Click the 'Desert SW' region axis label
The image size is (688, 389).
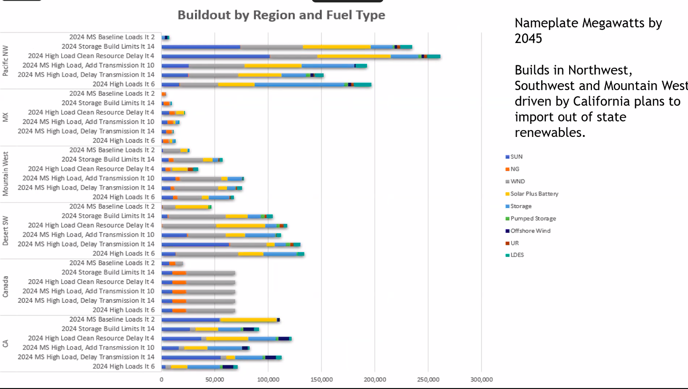6,230
